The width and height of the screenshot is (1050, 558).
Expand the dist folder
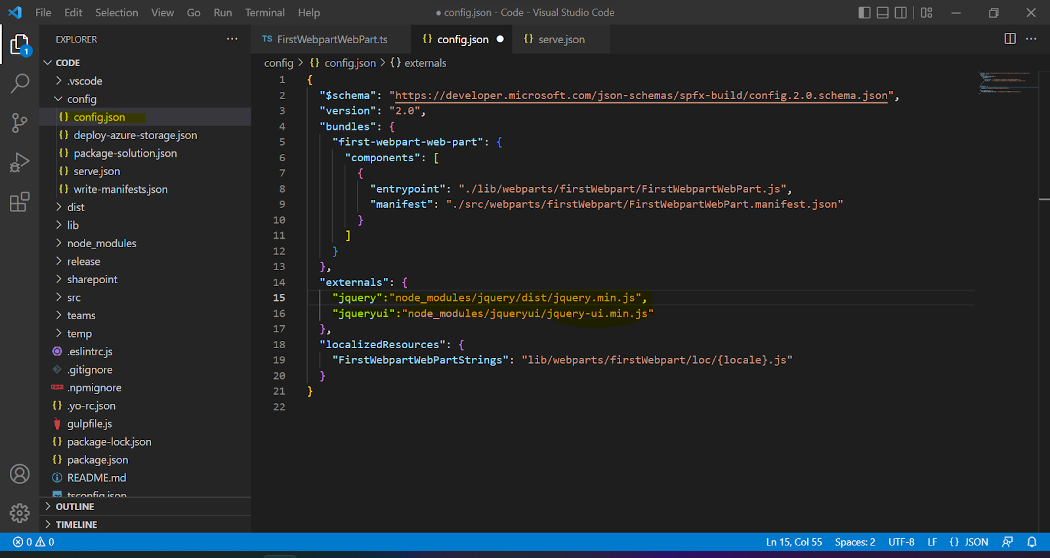click(x=145, y=207)
